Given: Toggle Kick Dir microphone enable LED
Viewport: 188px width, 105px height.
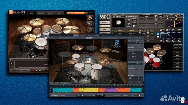Looking at the screenshot, I should tap(112, 31).
